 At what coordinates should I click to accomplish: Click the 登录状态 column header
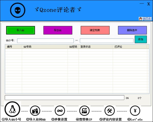coord(96,47)
